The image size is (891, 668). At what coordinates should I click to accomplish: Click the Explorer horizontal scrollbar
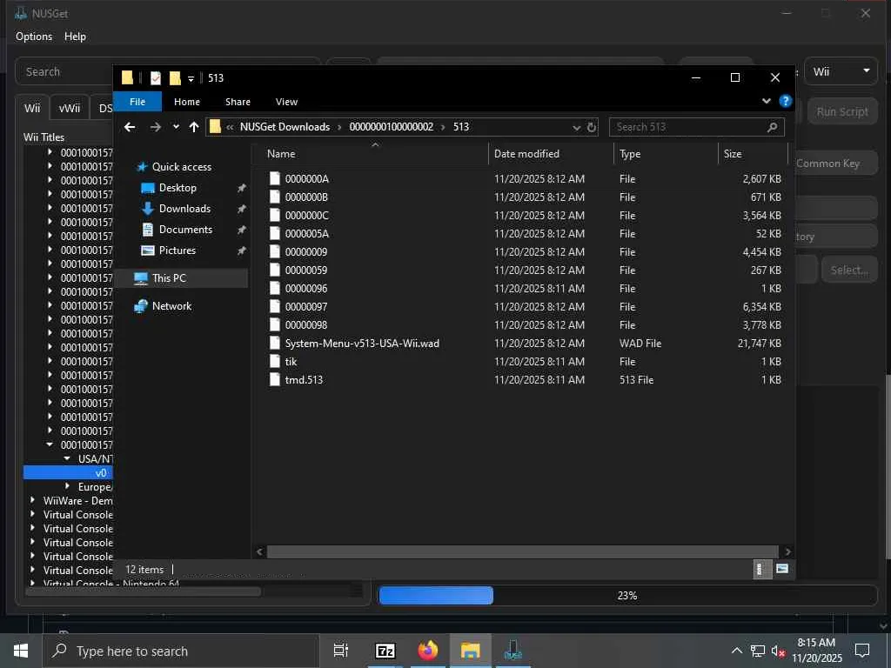[x=523, y=551]
